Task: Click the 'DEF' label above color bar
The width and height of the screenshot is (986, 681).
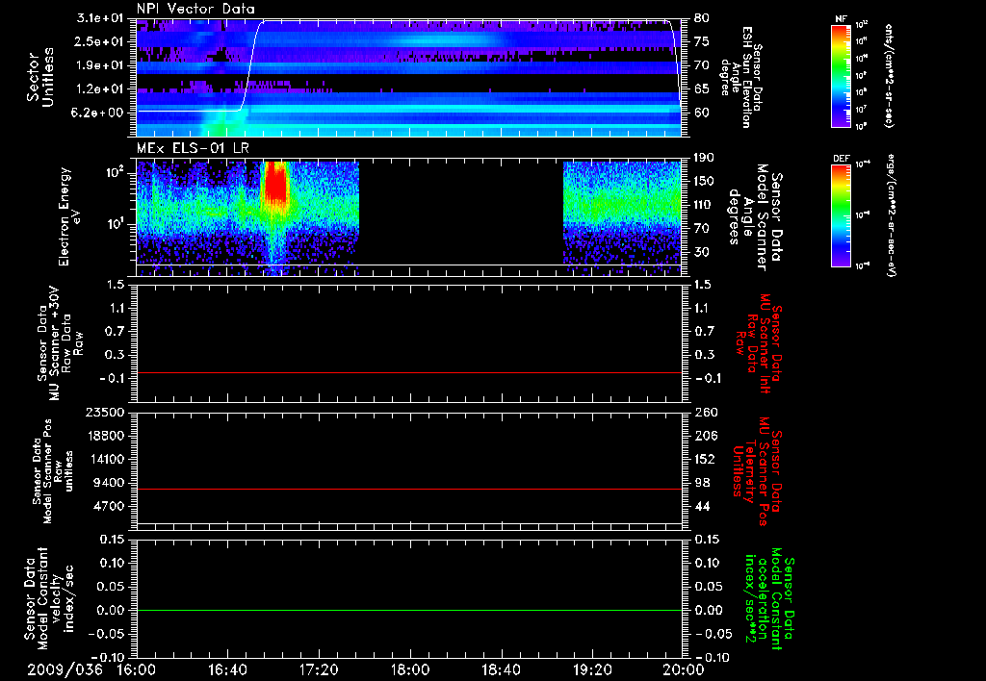Action: pos(842,159)
